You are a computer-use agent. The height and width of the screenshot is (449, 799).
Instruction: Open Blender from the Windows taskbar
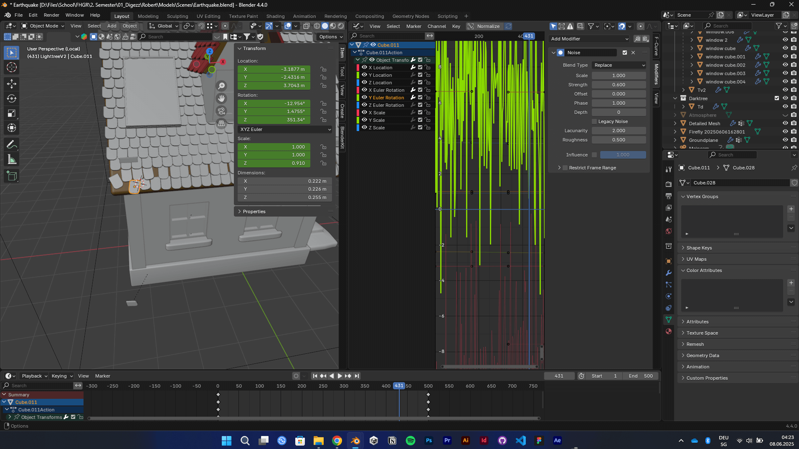click(355, 440)
